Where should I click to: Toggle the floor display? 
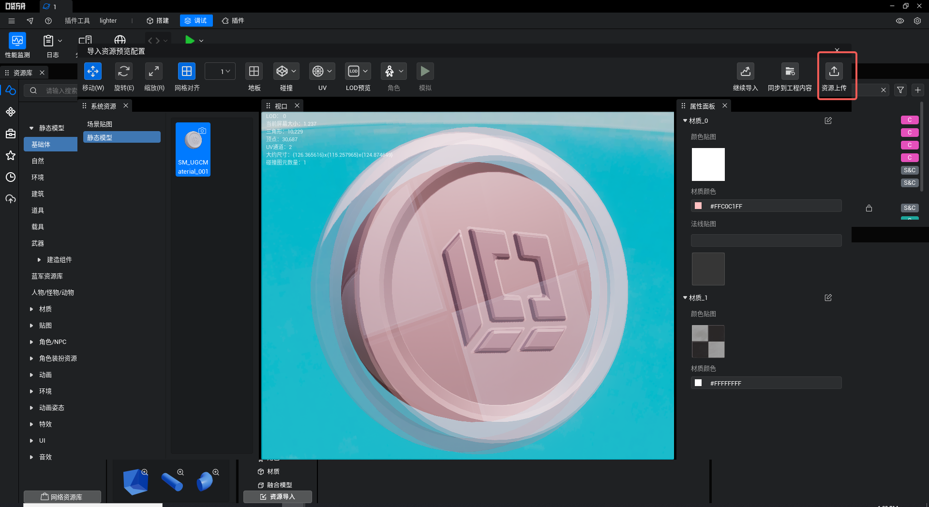coord(254,72)
